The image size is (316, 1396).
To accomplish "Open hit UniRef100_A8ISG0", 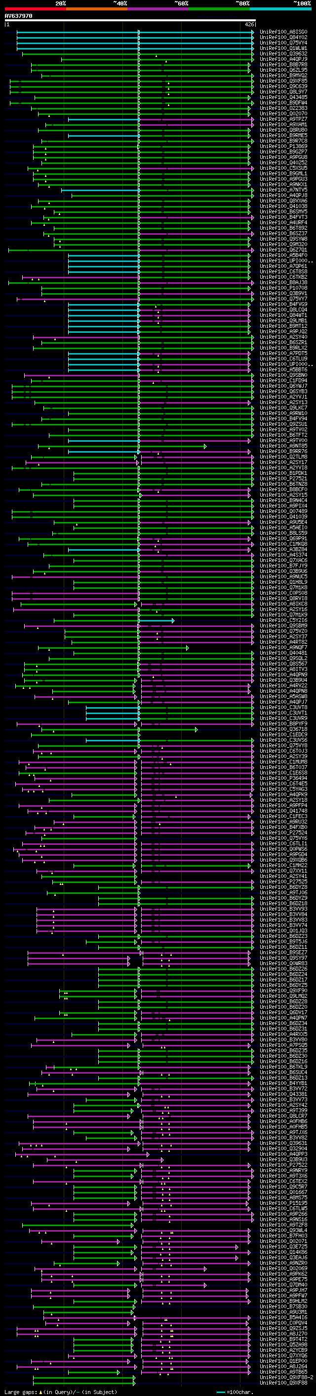I will click(283, 32).
